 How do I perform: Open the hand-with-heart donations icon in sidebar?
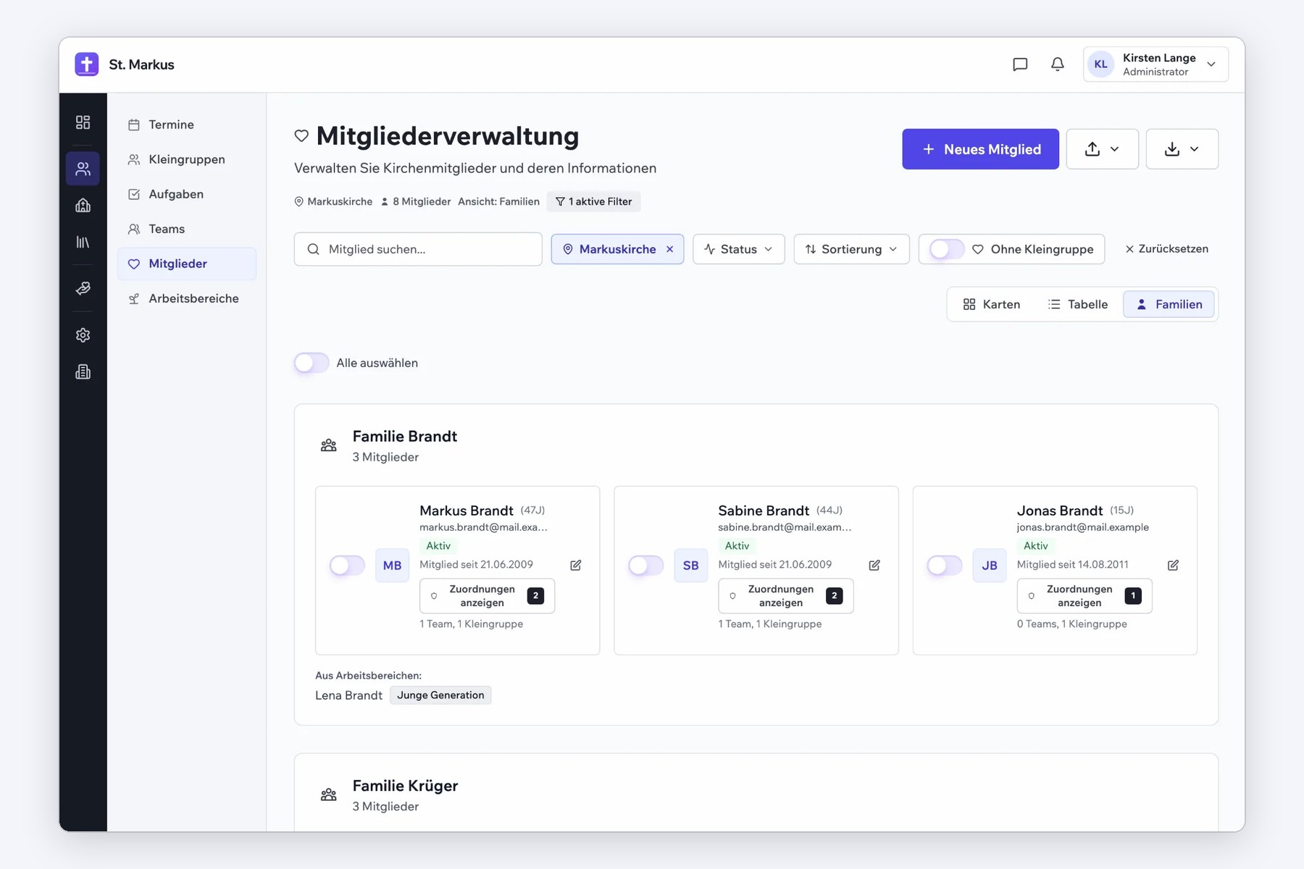[x=83, y=288]
